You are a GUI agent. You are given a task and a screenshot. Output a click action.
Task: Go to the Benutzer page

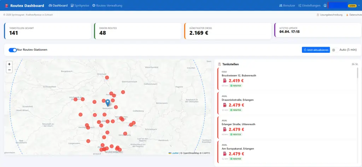tap(287, 6)
